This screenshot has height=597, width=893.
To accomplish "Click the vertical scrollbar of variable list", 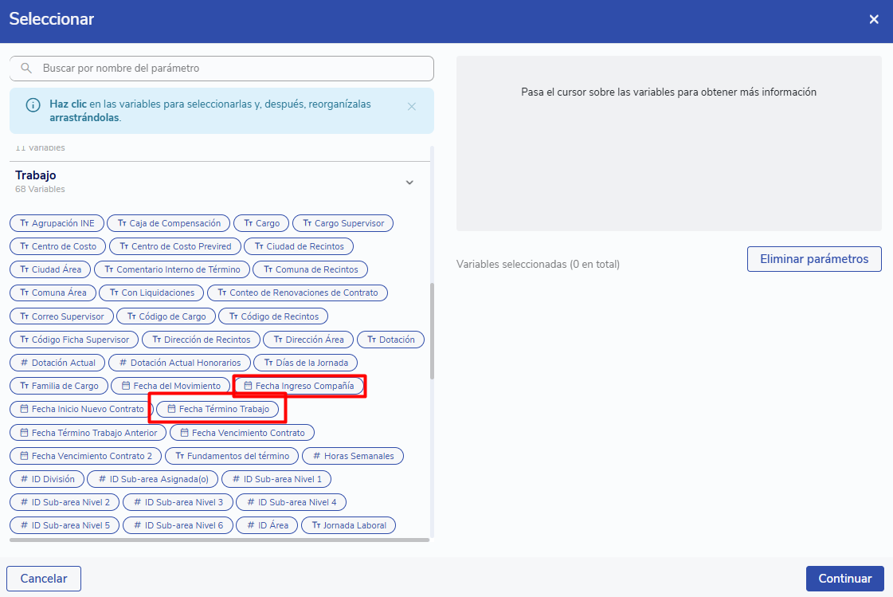I will (x=432, y=332).
